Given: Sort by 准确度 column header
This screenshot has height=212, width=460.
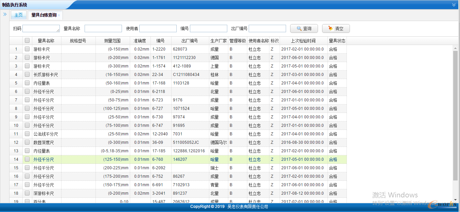Looking at the screenshot, I should coord(140,41).
